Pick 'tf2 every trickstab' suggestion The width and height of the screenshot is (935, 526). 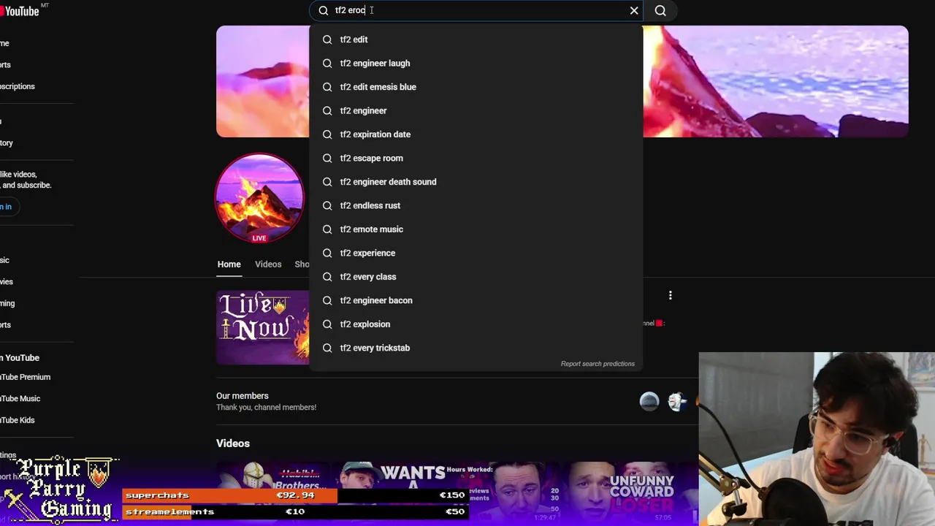[x=476, y=348]
